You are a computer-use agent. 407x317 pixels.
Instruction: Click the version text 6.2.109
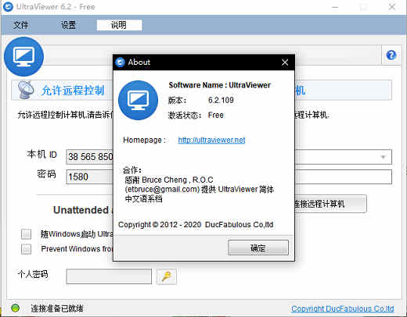click(221, 100)
